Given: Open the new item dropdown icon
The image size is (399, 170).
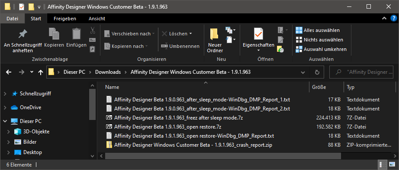Looking at the screenshot, I should click(x=231, y=30).
